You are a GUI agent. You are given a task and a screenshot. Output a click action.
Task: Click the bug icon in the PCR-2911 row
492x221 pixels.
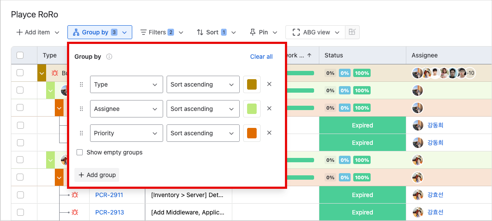coord(75,195)
